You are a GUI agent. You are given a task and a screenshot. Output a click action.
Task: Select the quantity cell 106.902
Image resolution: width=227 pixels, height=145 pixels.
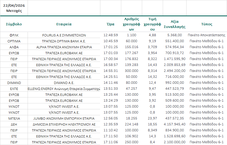(x=132, y=136)
